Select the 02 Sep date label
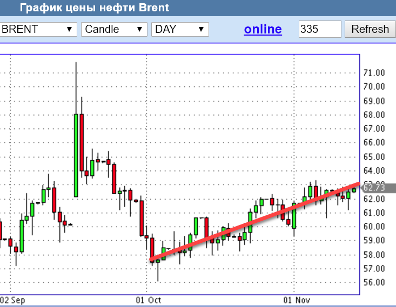Screen dimensions: 396x307 pyautogui.click(x=13, y=299)
